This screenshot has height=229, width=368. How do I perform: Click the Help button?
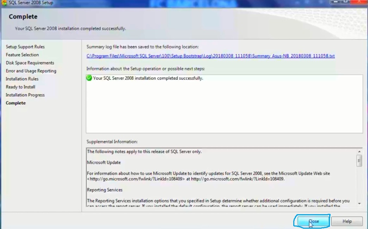click(x=347, y=221)
